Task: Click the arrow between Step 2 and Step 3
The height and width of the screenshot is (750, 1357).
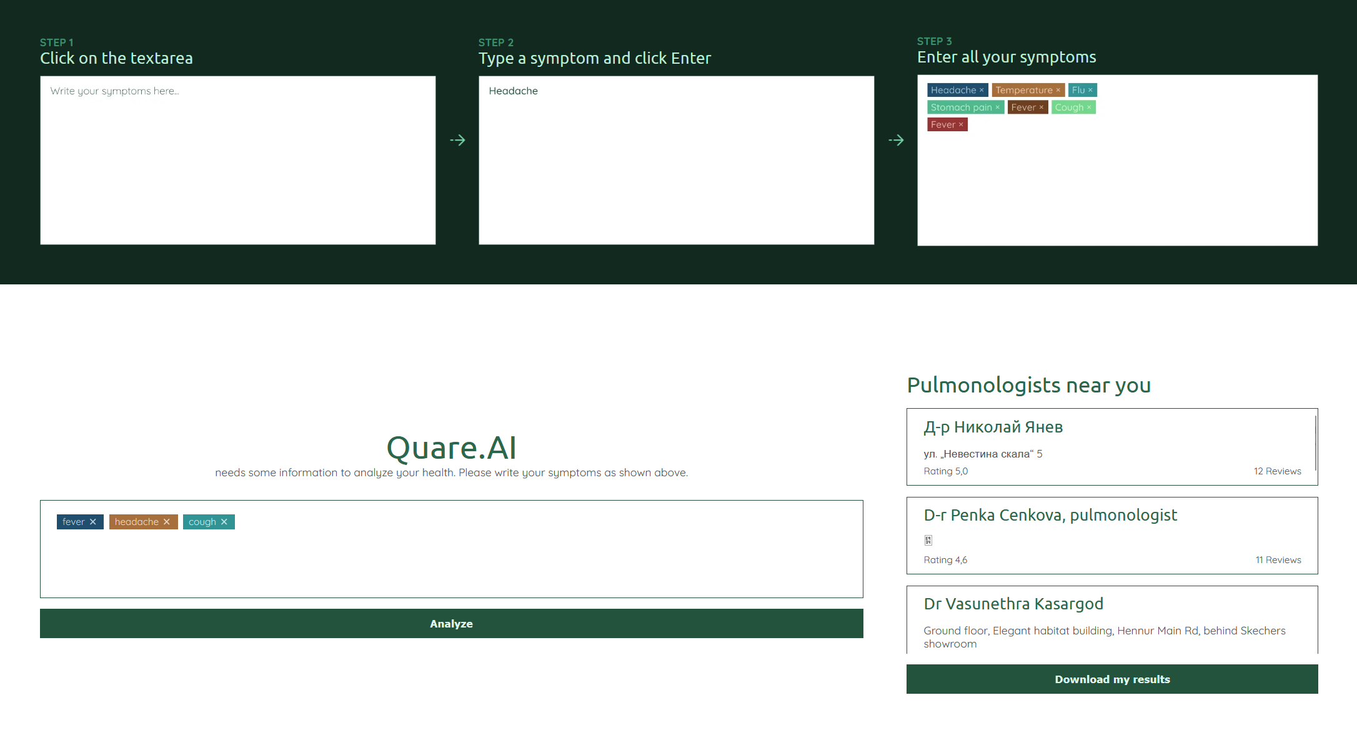Action: click(x=896, y=140)
